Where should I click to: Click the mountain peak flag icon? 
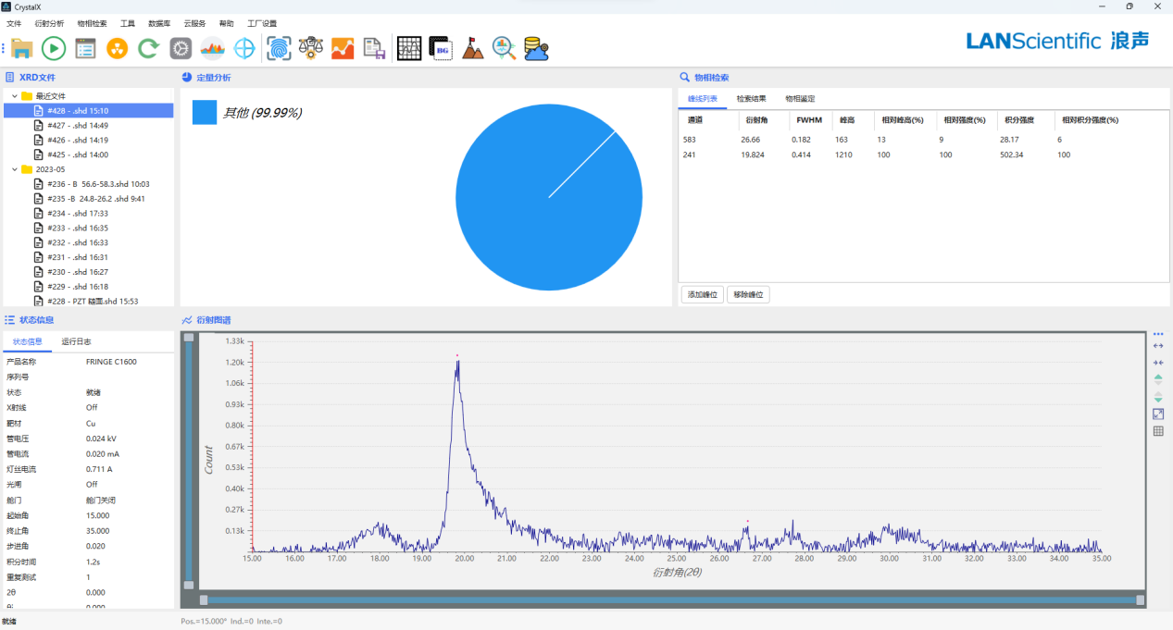473,48
